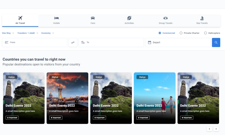The width and height of the screenshot is (225, 135).
Task: Open the Economy class dropdown
Action: pos(48,33)
